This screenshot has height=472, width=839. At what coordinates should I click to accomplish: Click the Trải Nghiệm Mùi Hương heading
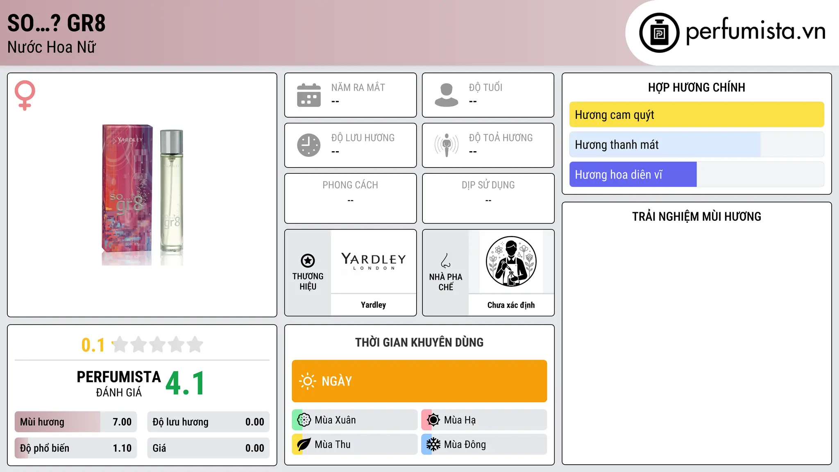(697, 216)
